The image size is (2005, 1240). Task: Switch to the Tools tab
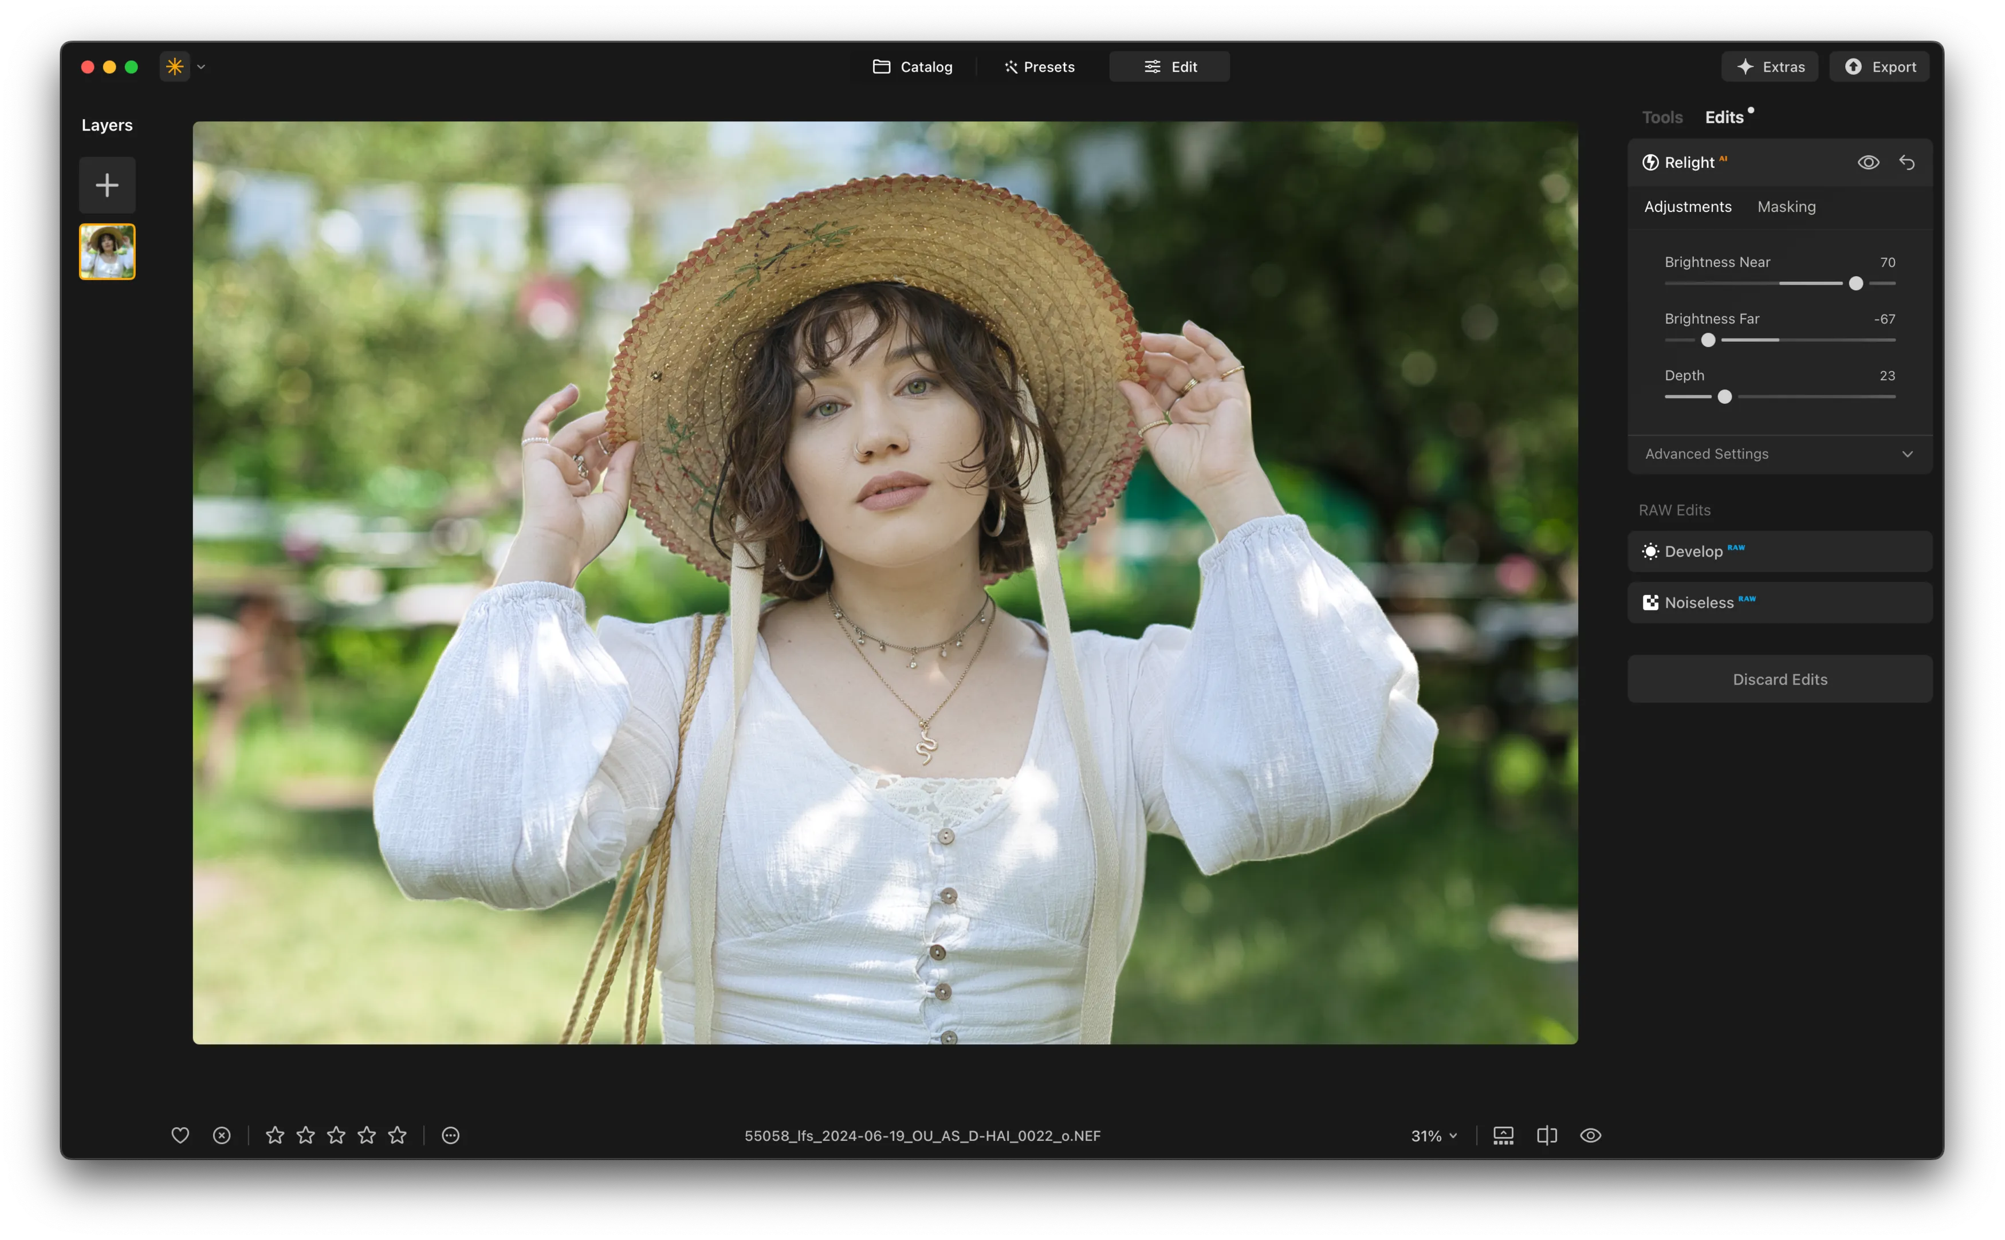click(x=1661, y=117)
